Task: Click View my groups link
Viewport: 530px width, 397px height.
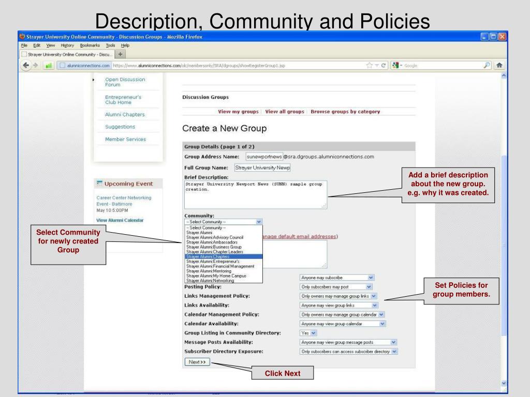Action: (238, 112)
